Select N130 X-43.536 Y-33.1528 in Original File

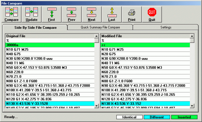click(x=50, y=104)
